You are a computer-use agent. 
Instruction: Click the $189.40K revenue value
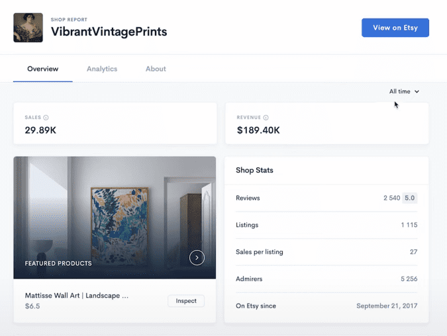[x=258, y=130]
